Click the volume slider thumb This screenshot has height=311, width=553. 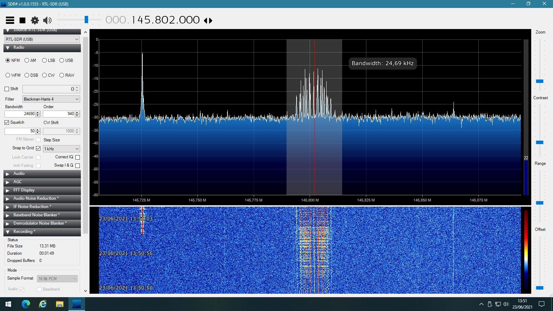86,20
